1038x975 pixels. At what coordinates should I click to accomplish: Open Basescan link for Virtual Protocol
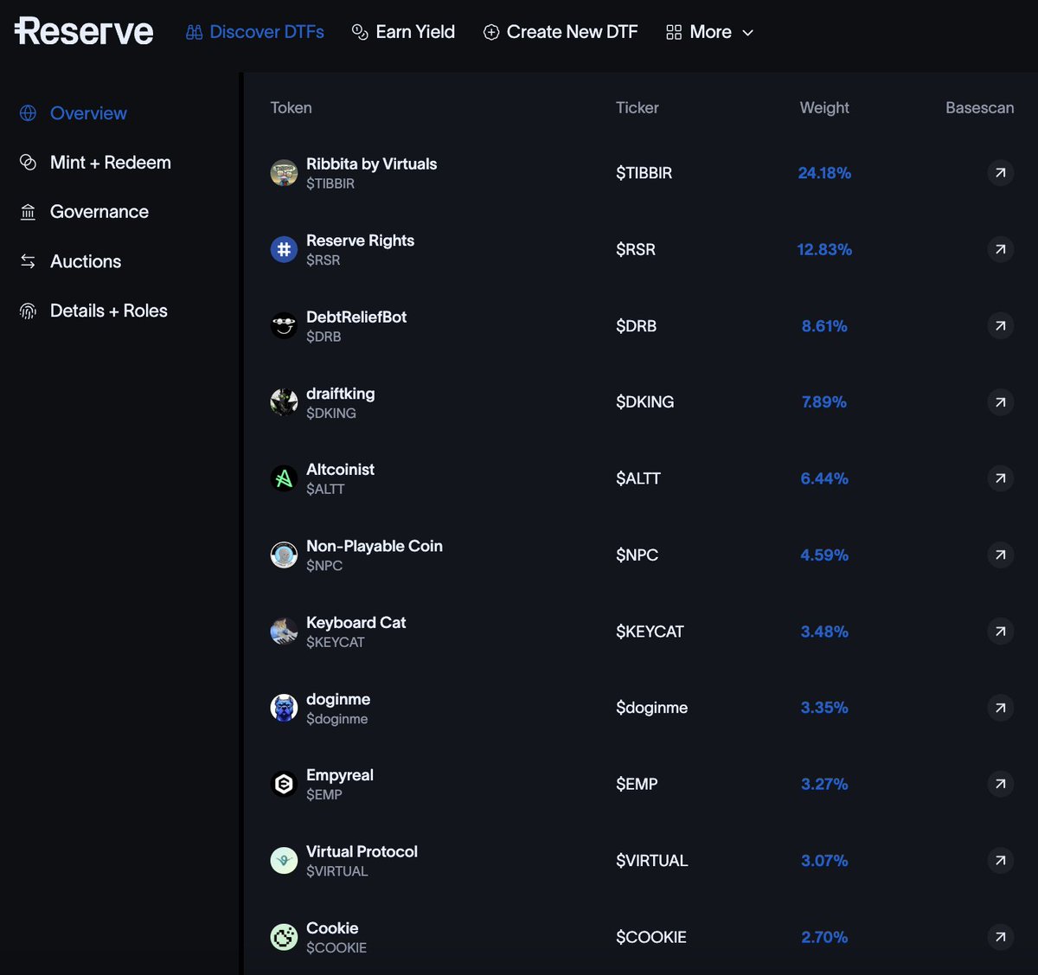pos(1000,861)
